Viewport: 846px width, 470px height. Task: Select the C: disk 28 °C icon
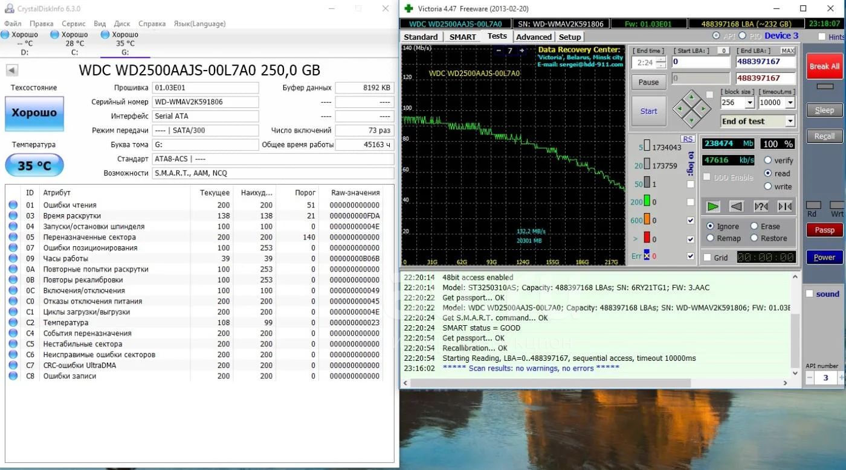tap(56, 34)
